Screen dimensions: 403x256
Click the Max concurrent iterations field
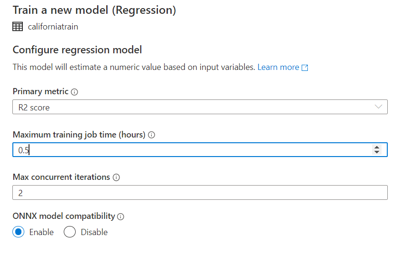[x=200, y=193]
